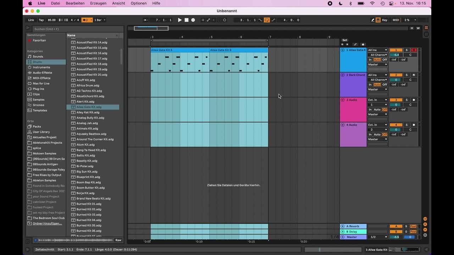
Task: Click the Arrangement Record button
Action: tap(193, 20)
